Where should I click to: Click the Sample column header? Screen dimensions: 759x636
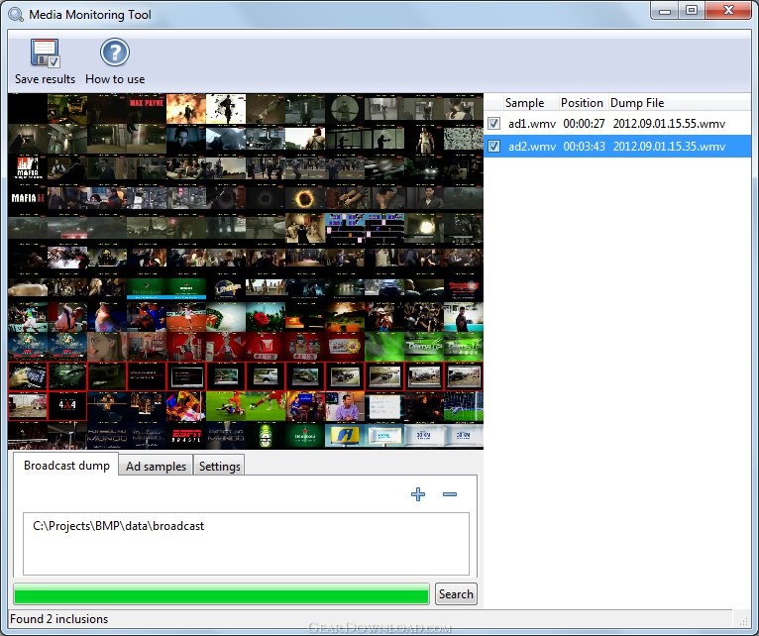[524, 103]
